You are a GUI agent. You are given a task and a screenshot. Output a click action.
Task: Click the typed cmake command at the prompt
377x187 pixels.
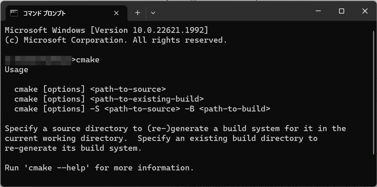[x=88, y=60]
